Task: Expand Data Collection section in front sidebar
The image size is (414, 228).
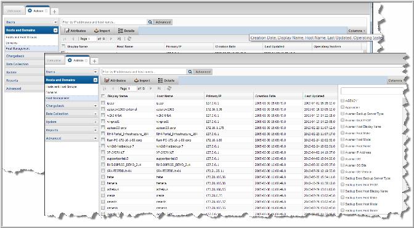Action: (x=95, y=114)
